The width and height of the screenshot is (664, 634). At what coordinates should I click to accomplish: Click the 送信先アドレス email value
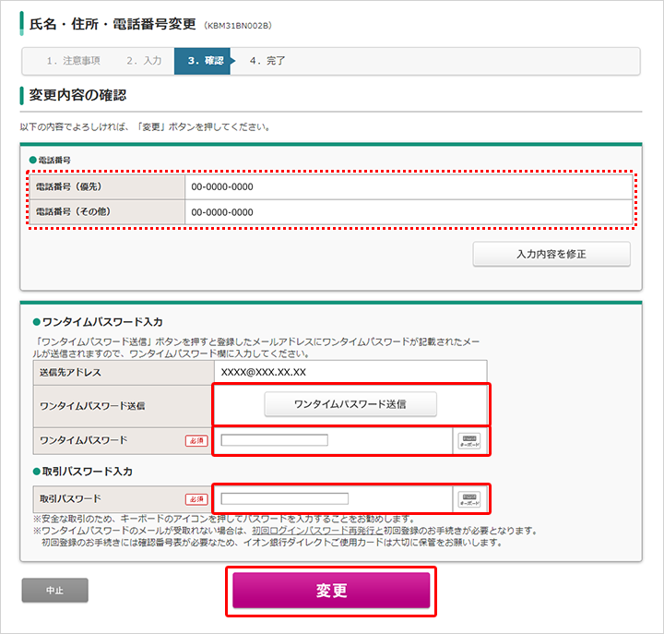pyautogui.click(x=264, y=372)
